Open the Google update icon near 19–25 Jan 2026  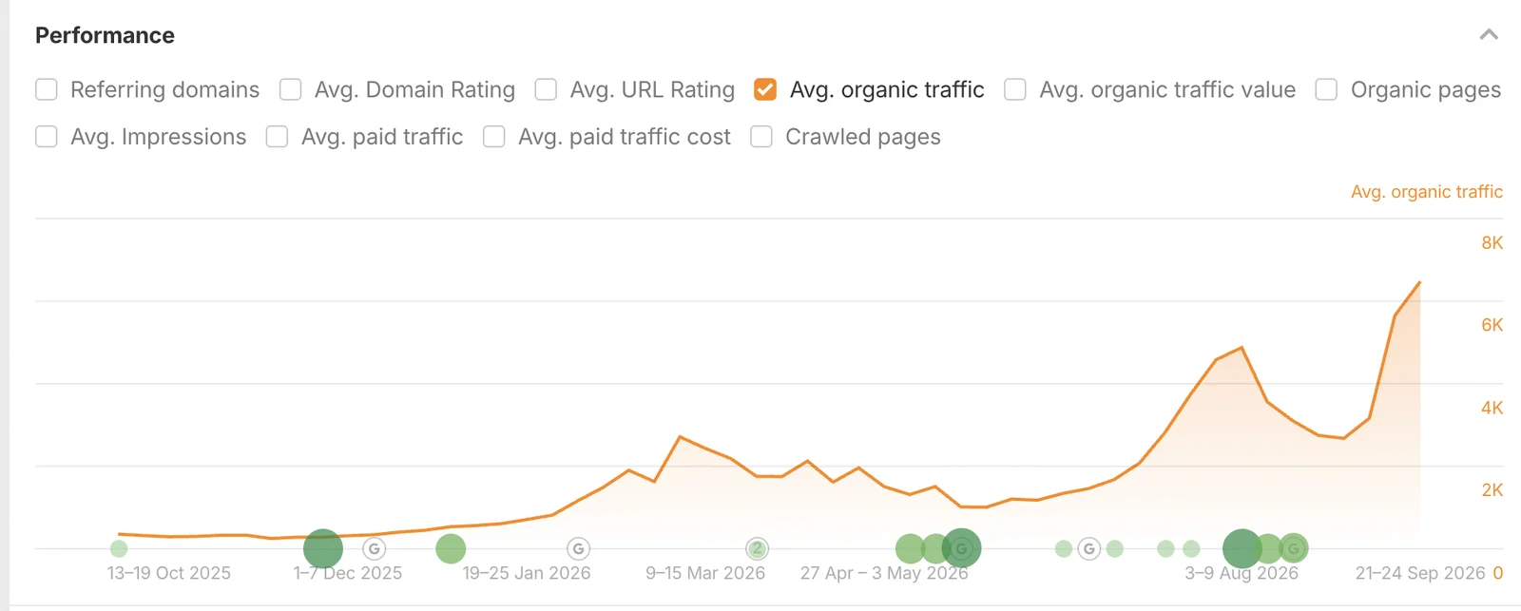[578, 548]
